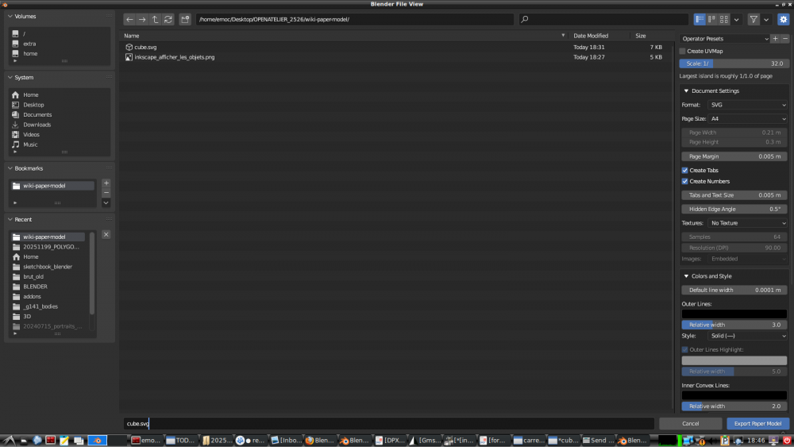Open the Desktop system folder

coord(33,105)
